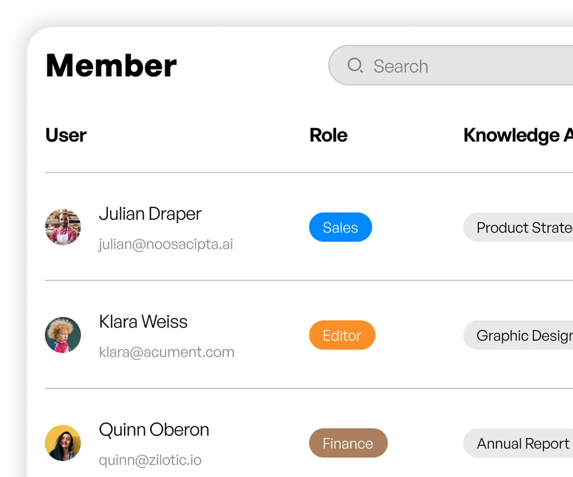Viewport: 573px width, 477px height.
Task: Open Klara Weiss's avatar photo
Action: pos(63,335)
